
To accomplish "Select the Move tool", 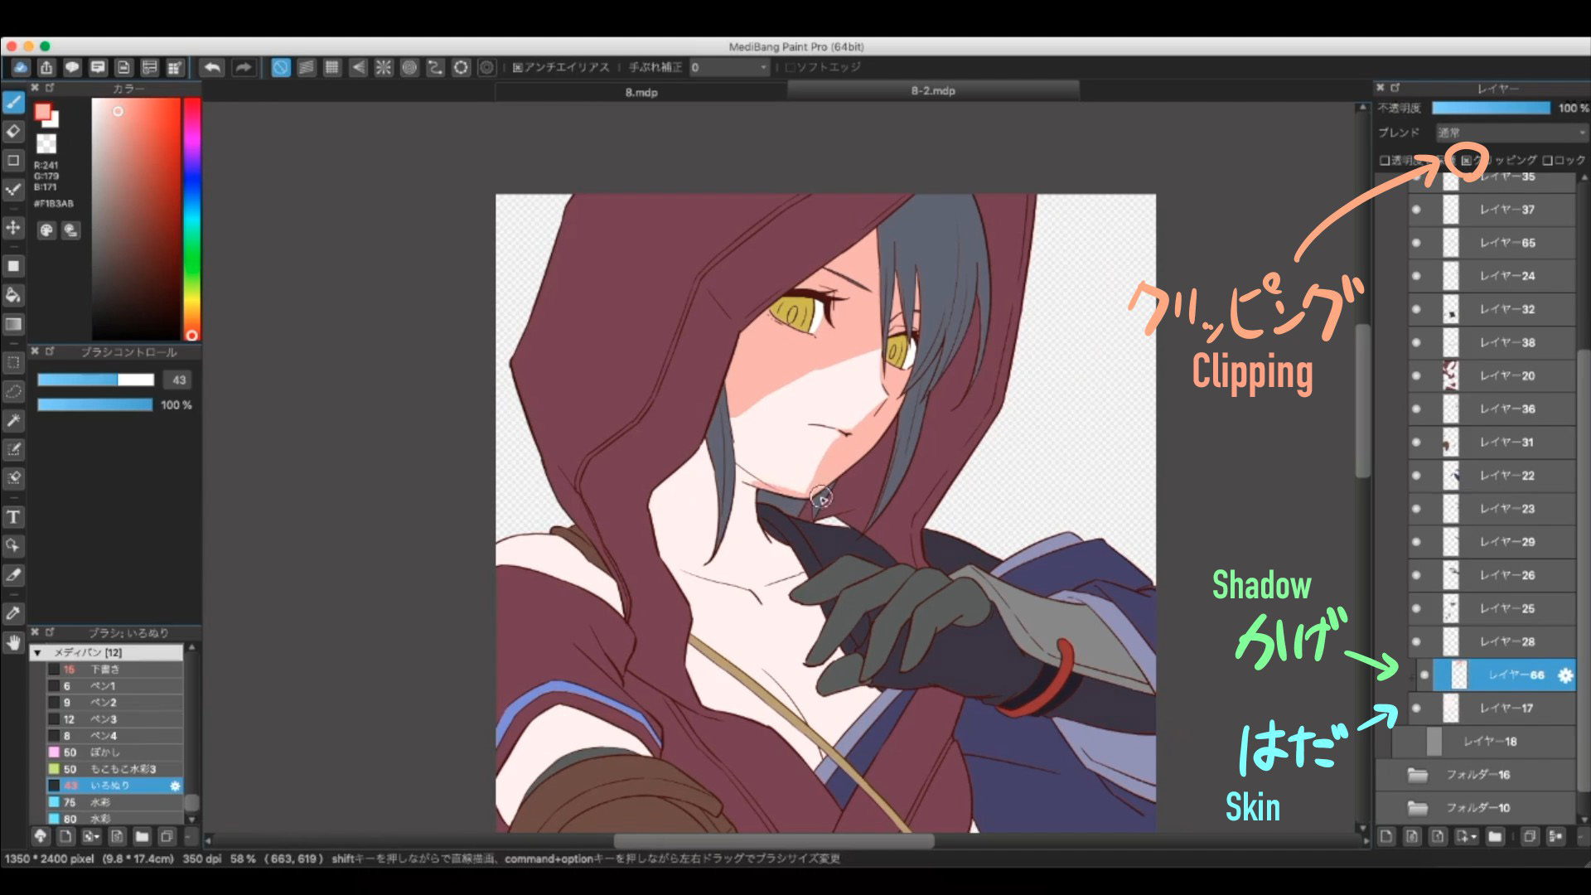I will point(13,227).
